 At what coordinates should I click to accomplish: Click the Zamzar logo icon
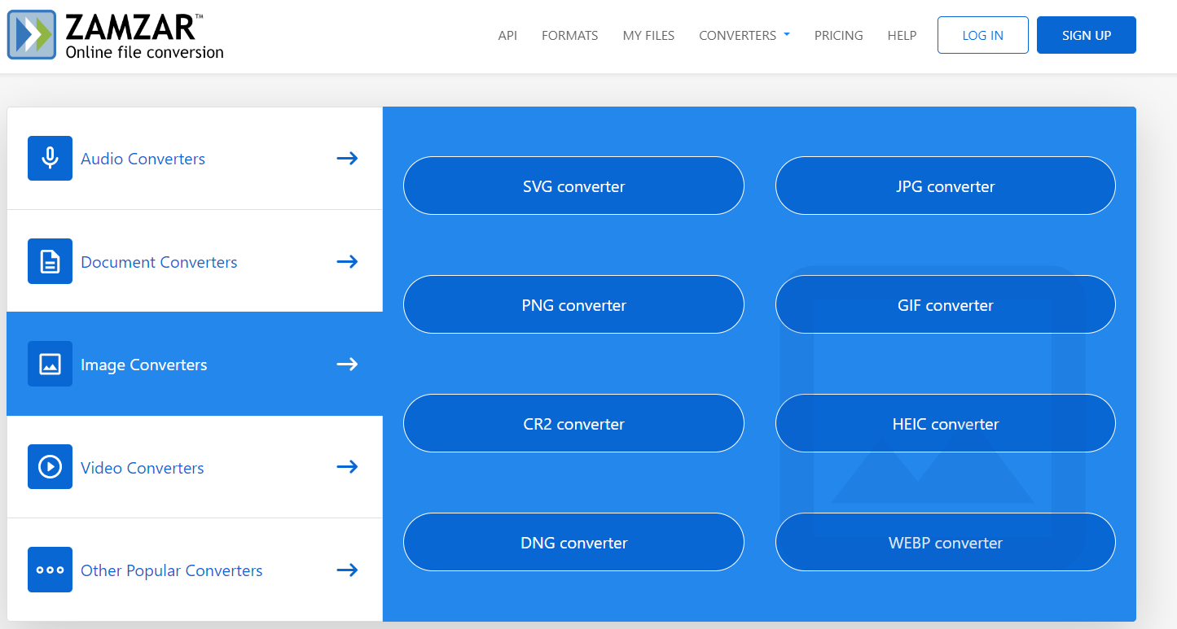click(x=31, y=34)
